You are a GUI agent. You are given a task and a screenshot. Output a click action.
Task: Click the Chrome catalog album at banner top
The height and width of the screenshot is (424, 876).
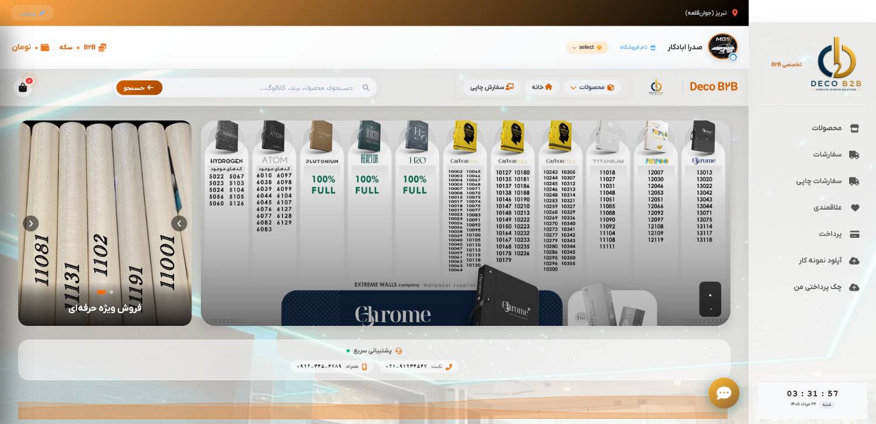click(703, 136)
